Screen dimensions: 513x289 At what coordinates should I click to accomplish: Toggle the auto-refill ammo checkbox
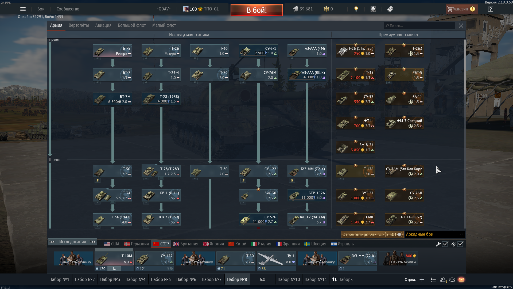pyautogui.click(x=460, y=244)
